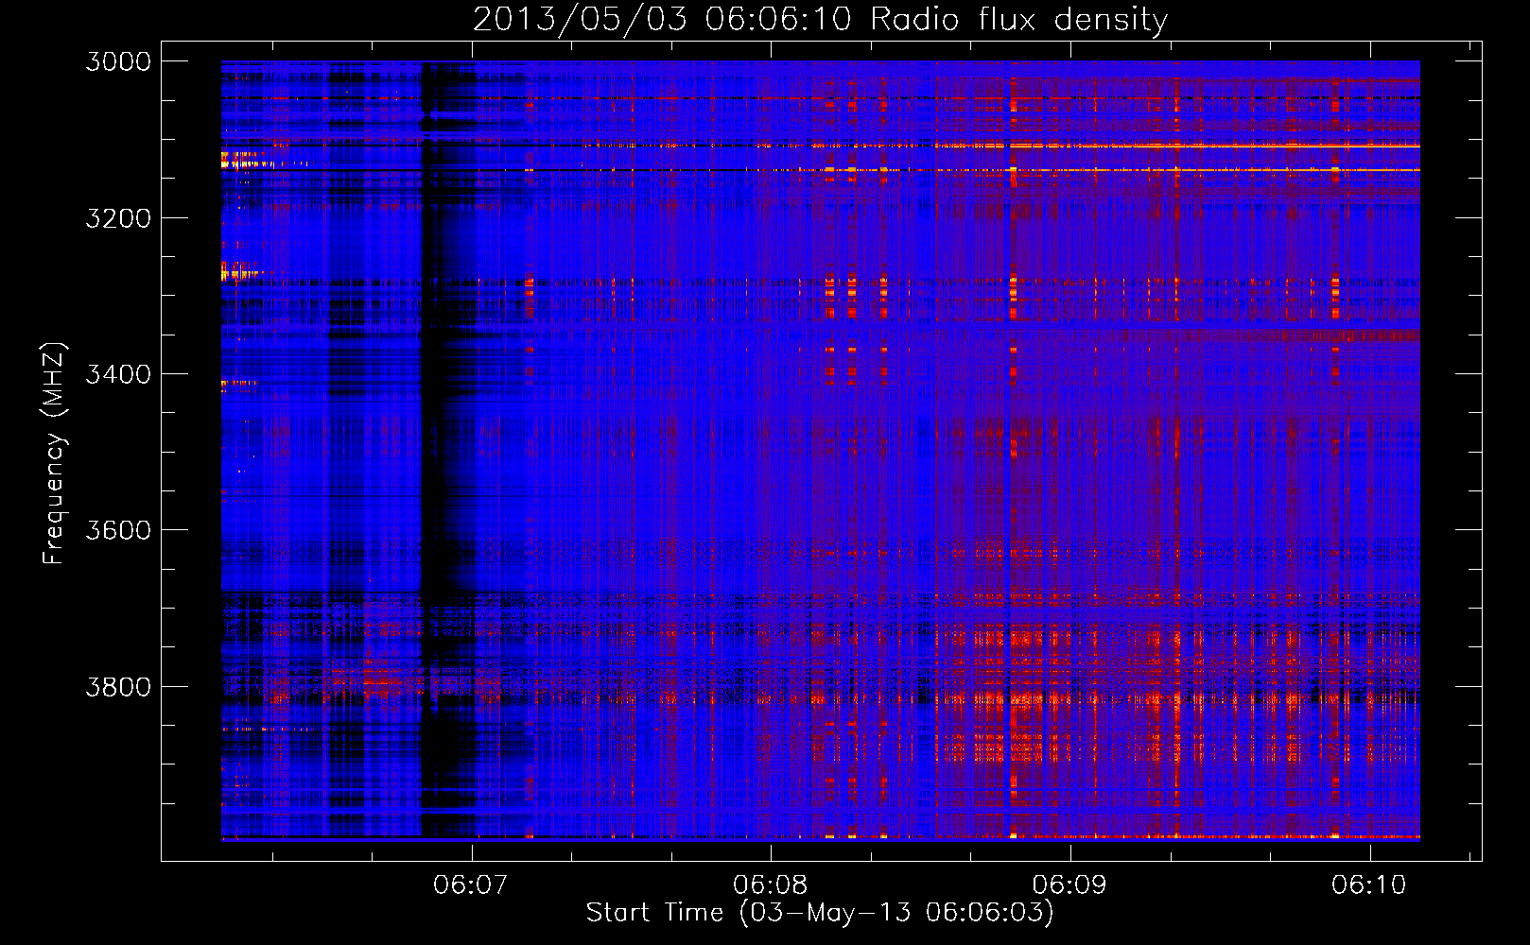Click the y-axis label "Frequency (MHZ)"

point(54,454)
